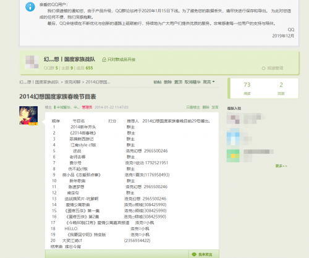Click the group avatar next to the forum title
Viewport: 309px width, 258px height.
pos(32,62)
